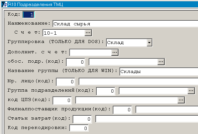Click the Филиалпоставщик продукции code field
Viewport: 198px width, 134px height.
(x=122, y=110)
